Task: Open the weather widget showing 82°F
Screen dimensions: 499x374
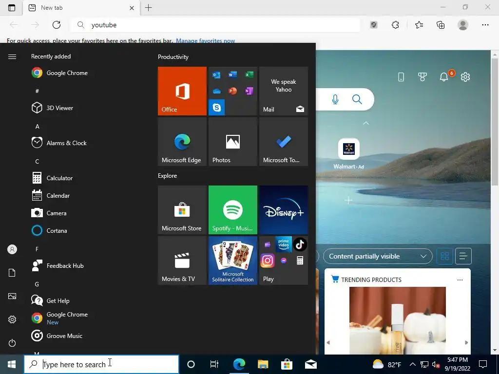Action: point(387,364)
